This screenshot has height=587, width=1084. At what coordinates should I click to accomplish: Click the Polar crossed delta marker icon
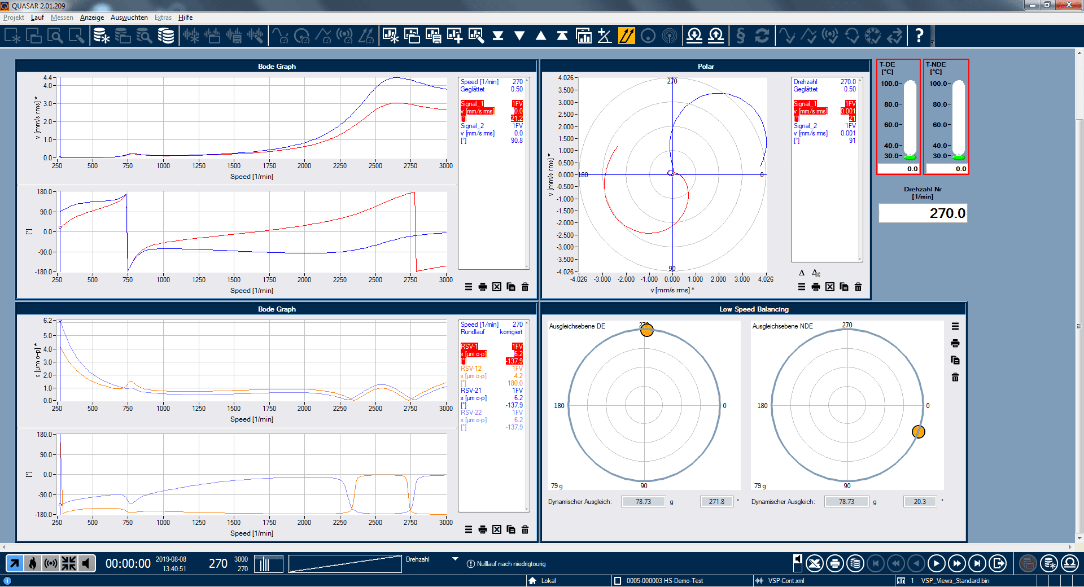pos(816,273)
